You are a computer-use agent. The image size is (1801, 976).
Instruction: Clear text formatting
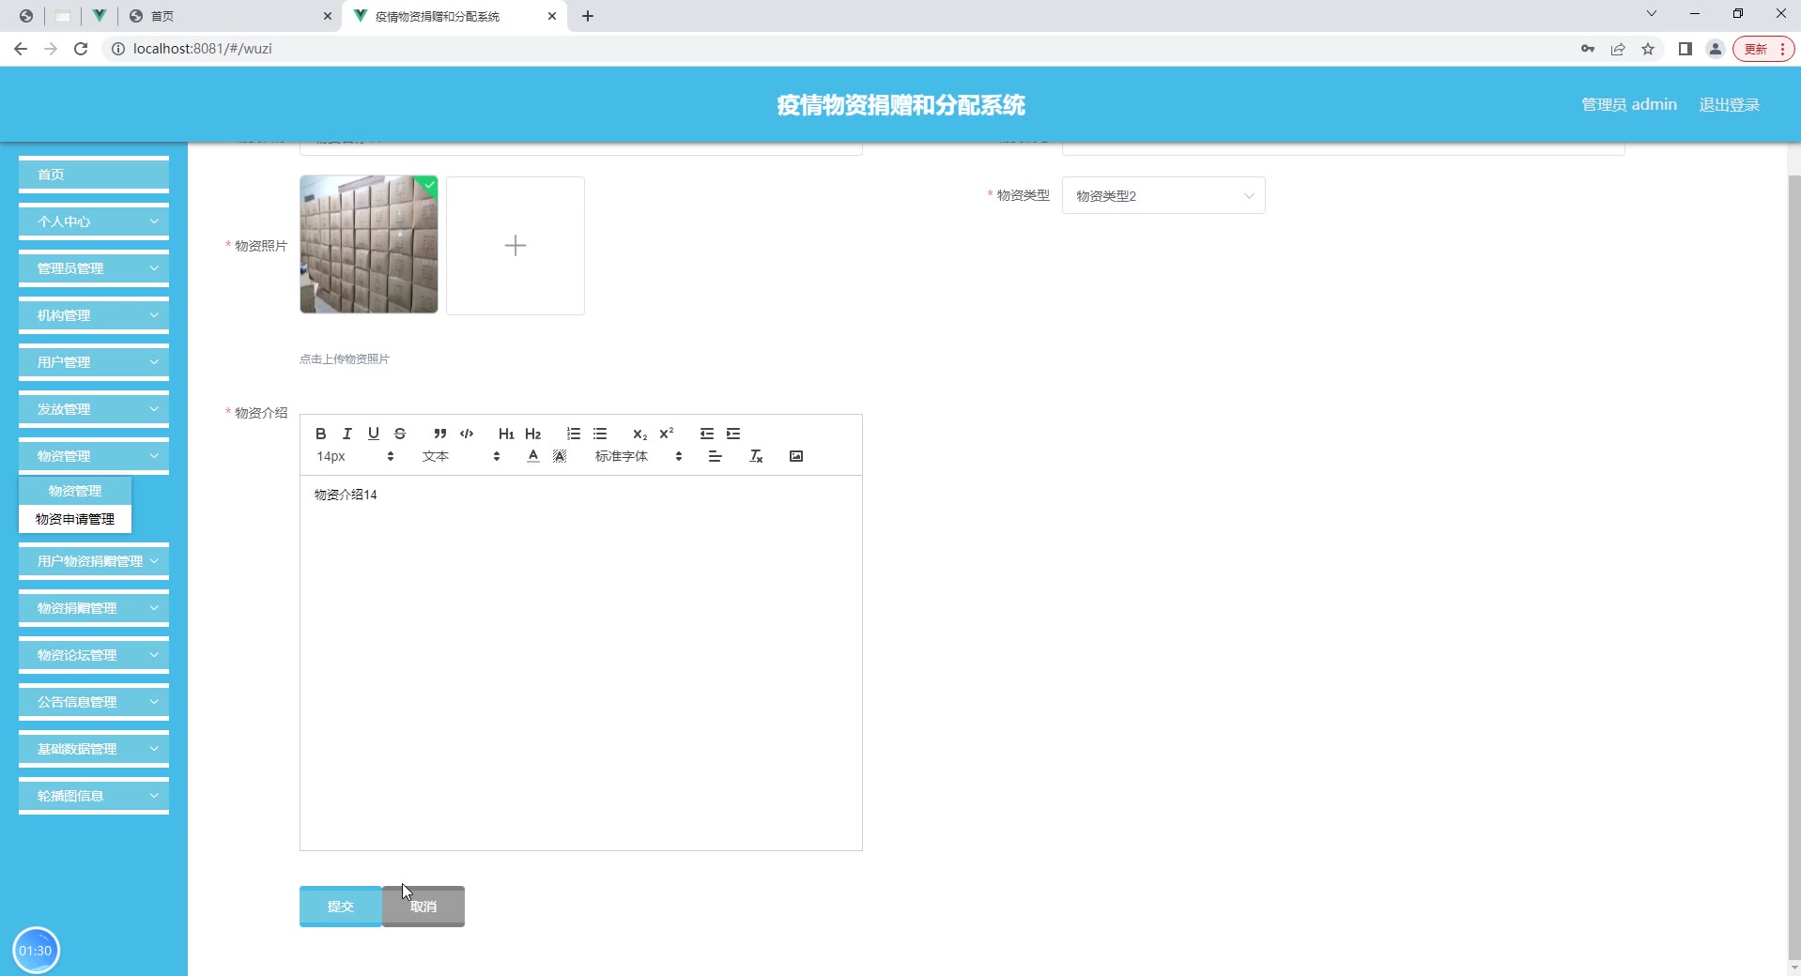pyautogui.click(x=756, y=456)
